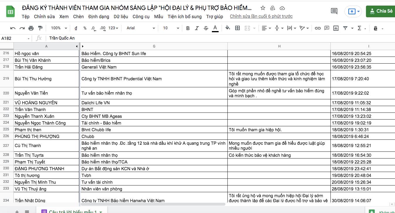This screenshot has width=395, height=213.
Task: Print the spreadsheet
Action: click(31, 28)
